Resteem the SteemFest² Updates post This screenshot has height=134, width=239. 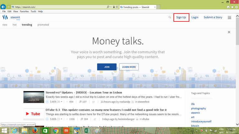(93, 102)
